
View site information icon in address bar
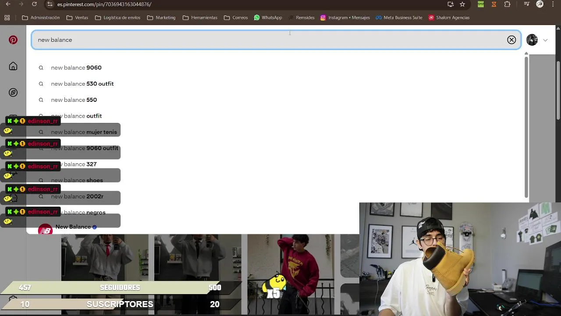(x=50, y=4)
